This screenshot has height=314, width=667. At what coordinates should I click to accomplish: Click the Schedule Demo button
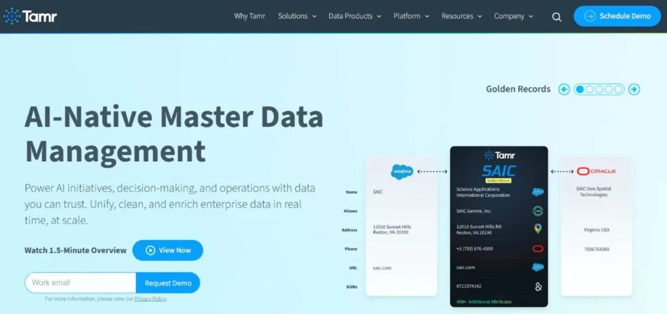(617, 16)
